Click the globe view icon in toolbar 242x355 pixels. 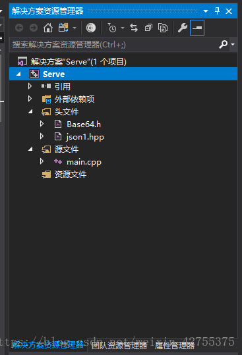click(90, 28)
